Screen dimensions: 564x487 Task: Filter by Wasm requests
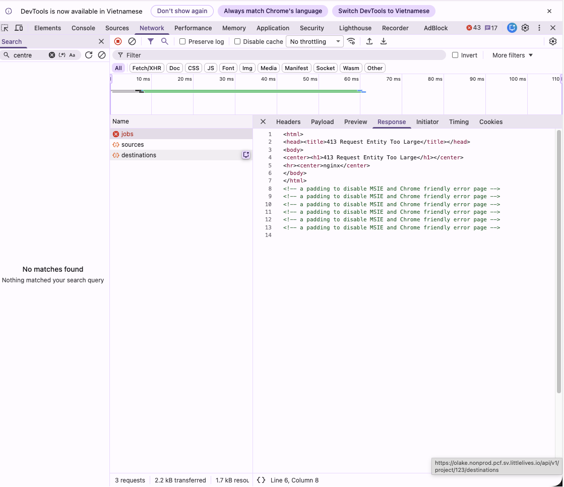(x=351, y=68)
